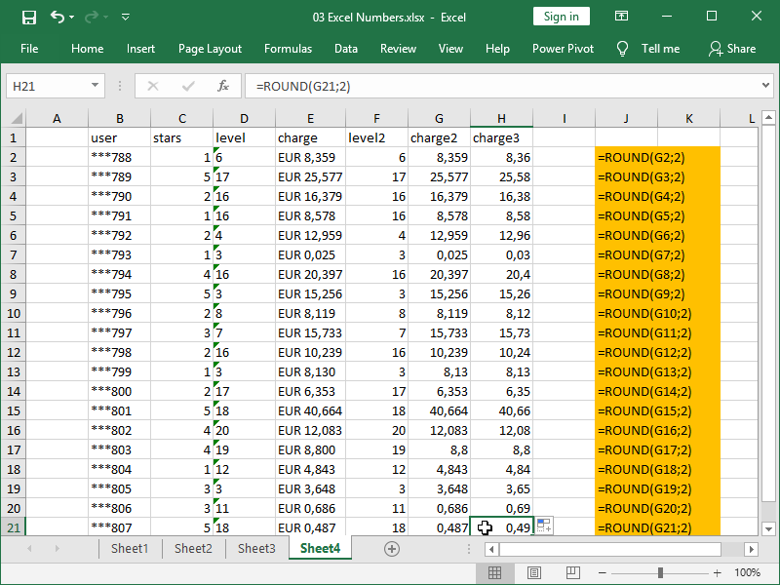Open the Data tab
780x585 pixels.
click(x=346, y=49)
